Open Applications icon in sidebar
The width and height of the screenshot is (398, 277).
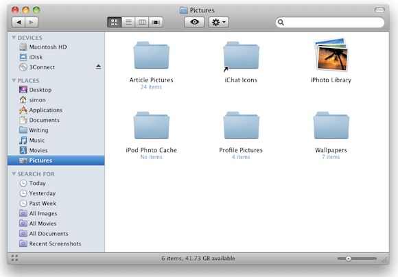(x=23, y=110)
